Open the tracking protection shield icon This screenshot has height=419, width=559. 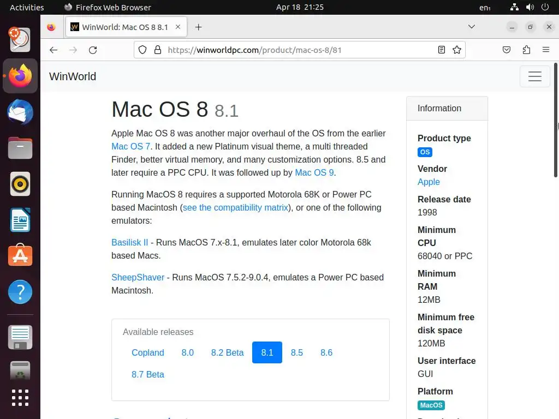142,50
